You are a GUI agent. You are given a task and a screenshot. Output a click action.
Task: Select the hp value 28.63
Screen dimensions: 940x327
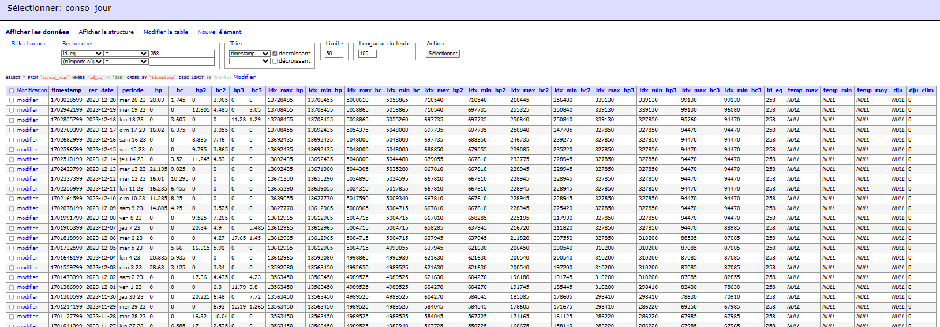157,268
